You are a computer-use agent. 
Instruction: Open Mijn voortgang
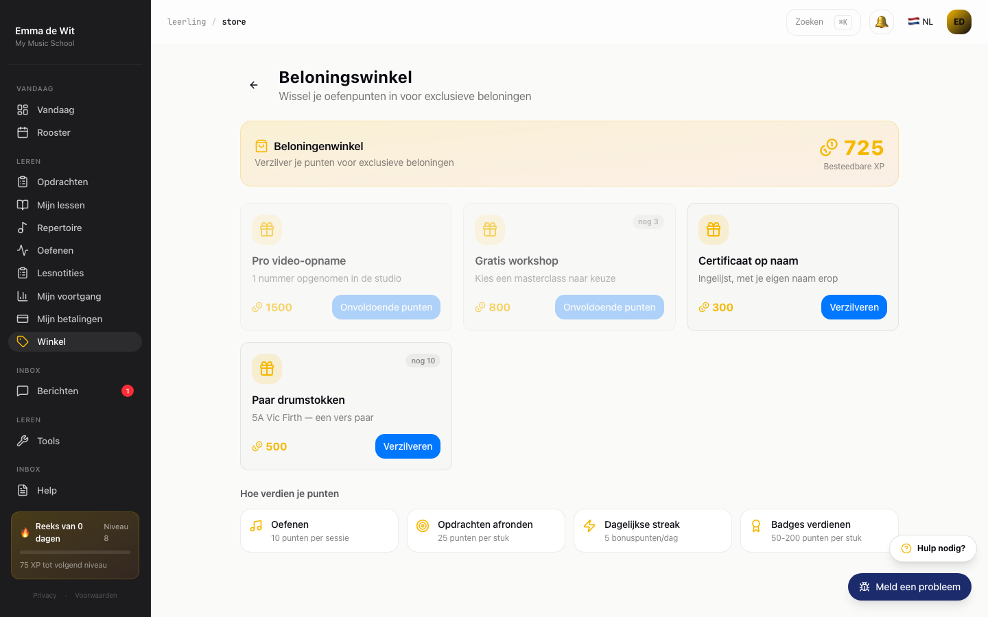tap(75, 296)
